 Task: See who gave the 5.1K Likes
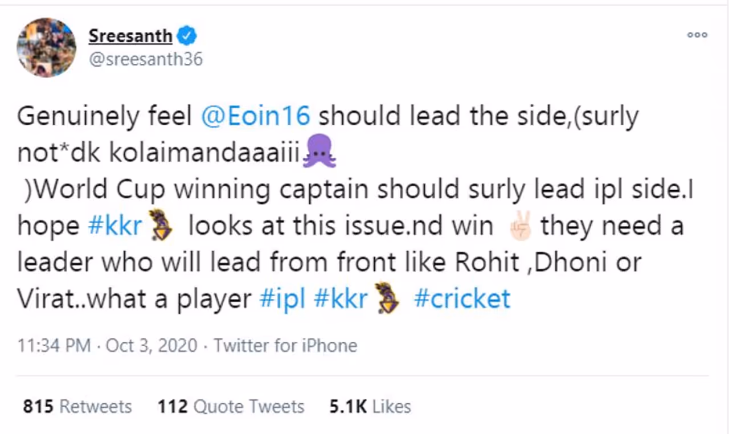click(x=370, y=407)
